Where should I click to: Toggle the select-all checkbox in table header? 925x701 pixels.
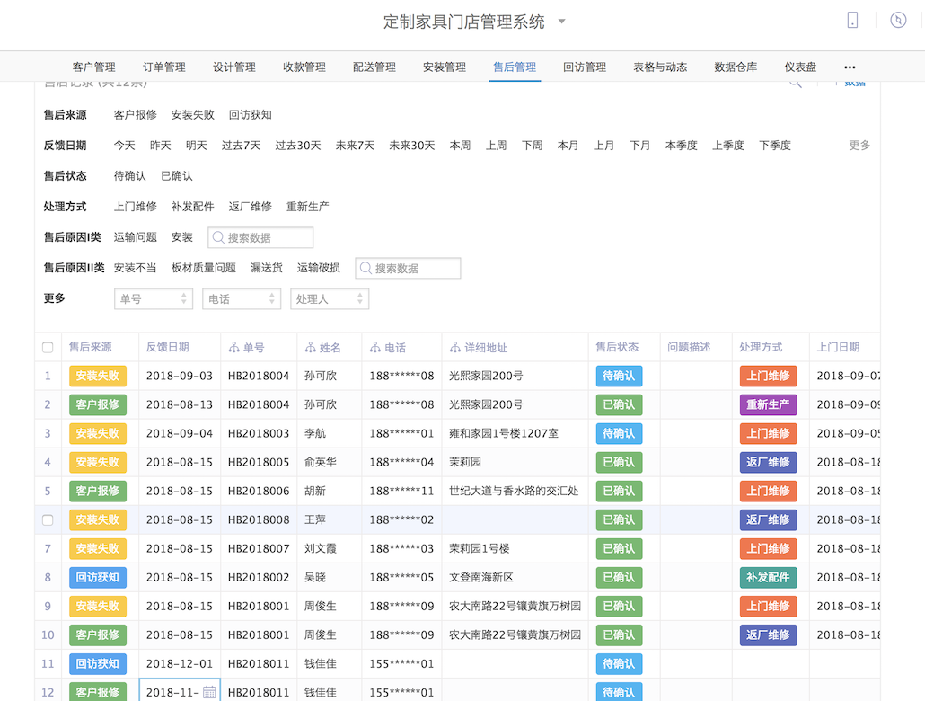48,347
